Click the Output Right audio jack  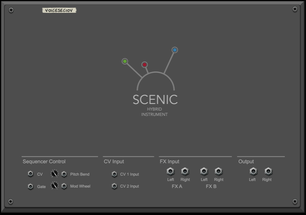click(268, 171)
